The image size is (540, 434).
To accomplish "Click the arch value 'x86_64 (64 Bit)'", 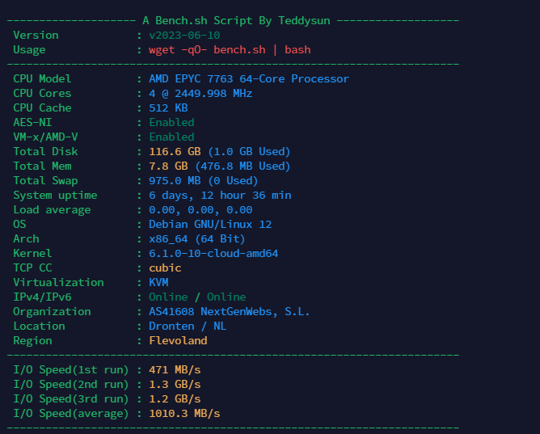I will [x=197, y=239].
